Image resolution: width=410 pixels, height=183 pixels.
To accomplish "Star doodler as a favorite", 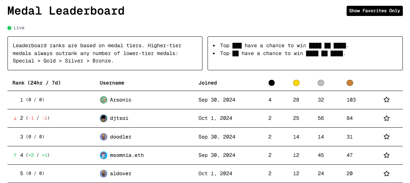I will point(386,137).
